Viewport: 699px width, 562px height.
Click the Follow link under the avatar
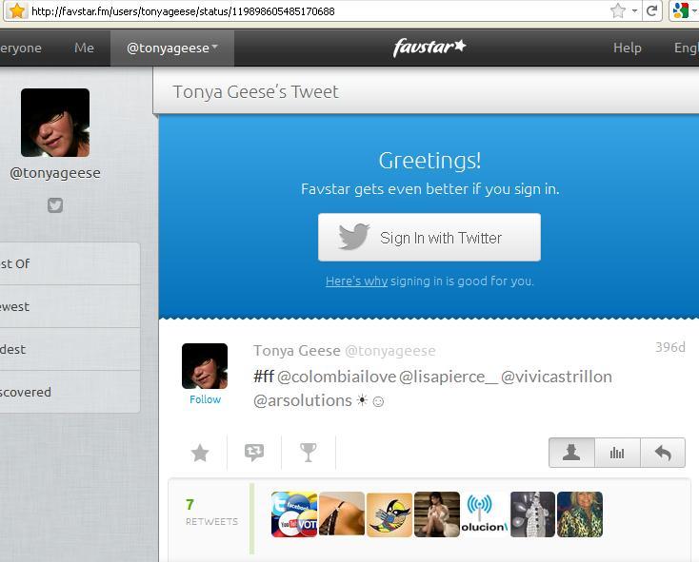205,399
